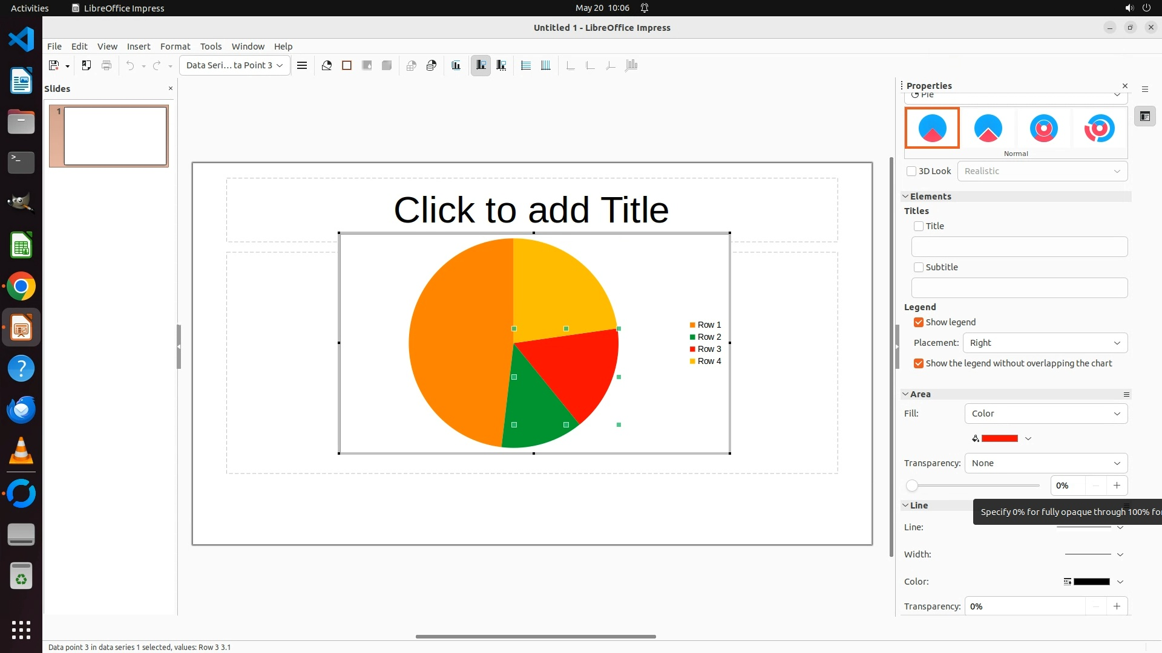Image resolution: width=1162 pixels, height=653 pixels.
Task: Enable the 3D Look checkbox
Action: 911,171
